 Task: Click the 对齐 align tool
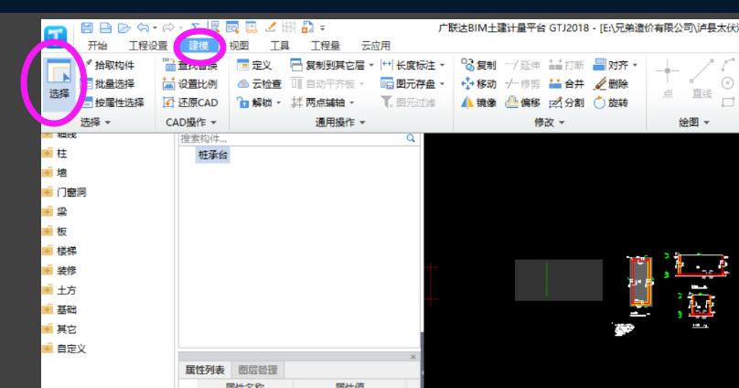(611, 65)
